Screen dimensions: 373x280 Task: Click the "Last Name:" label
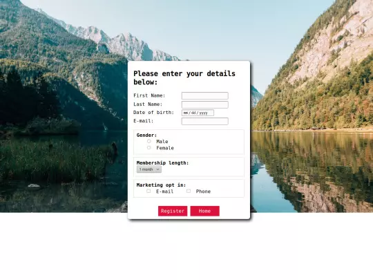point(148,104)
